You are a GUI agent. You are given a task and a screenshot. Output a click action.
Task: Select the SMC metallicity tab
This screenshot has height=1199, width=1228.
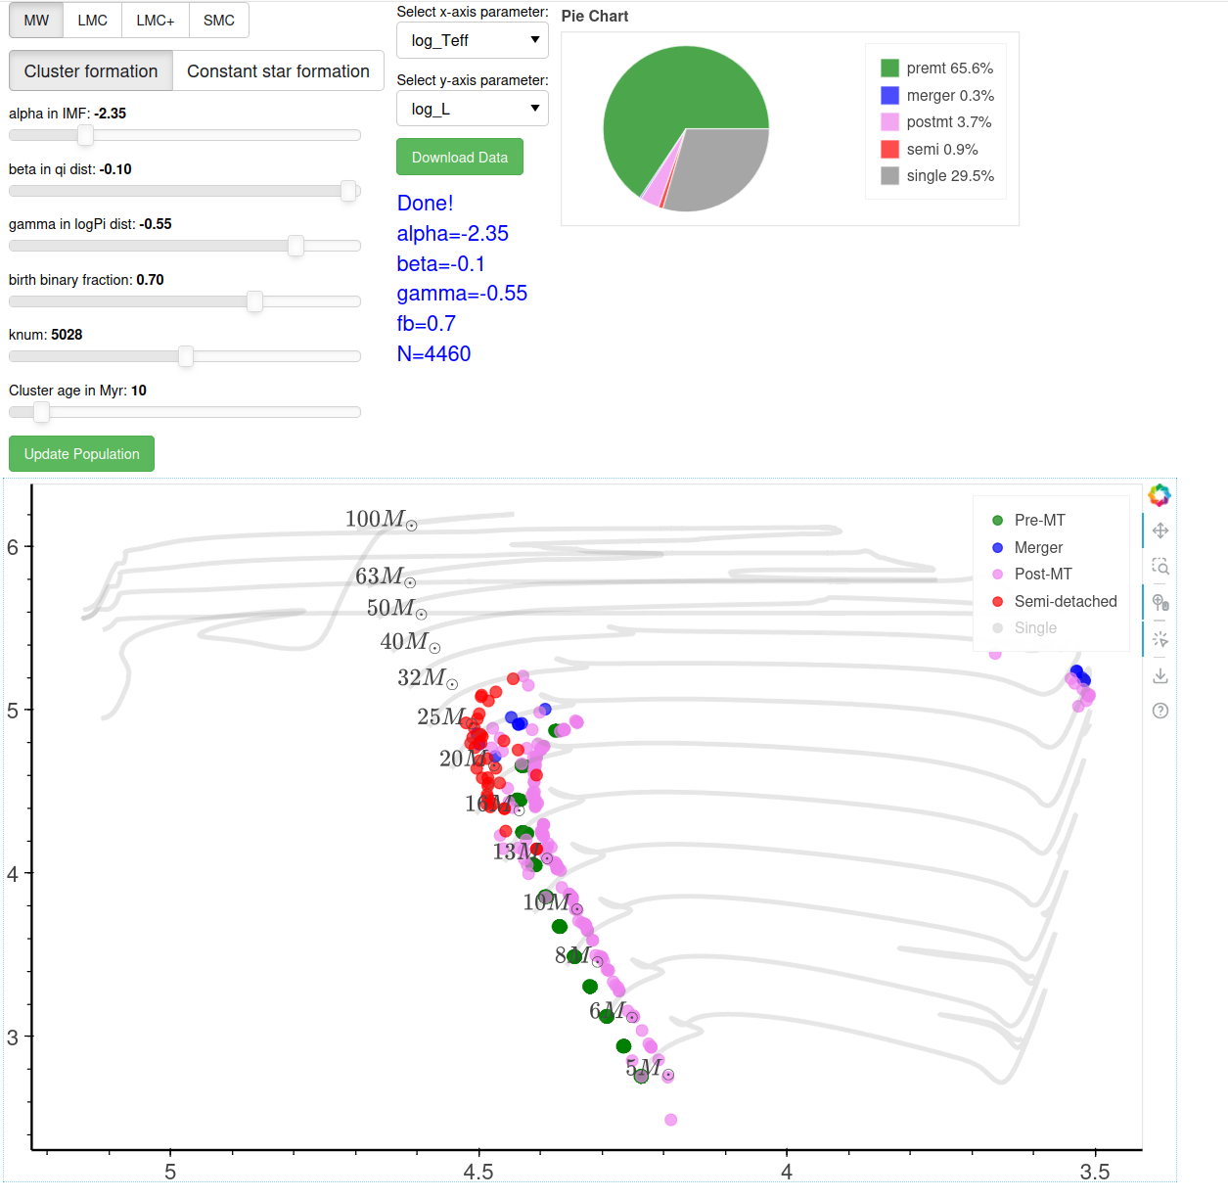coord(218,21)
